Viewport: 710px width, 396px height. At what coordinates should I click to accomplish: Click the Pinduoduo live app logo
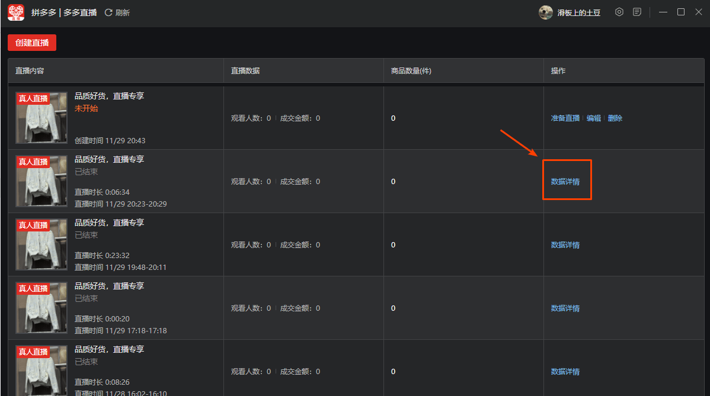point(16,12)
